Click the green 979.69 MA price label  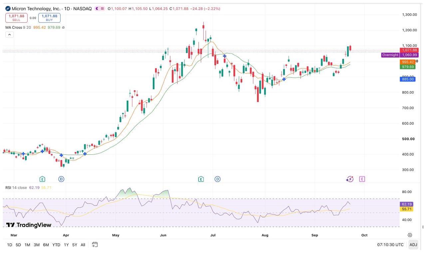(408, 67)
